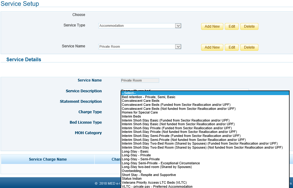Select Veterans Priority Access LTC Beds (VLTC)

tap(154, 183)
